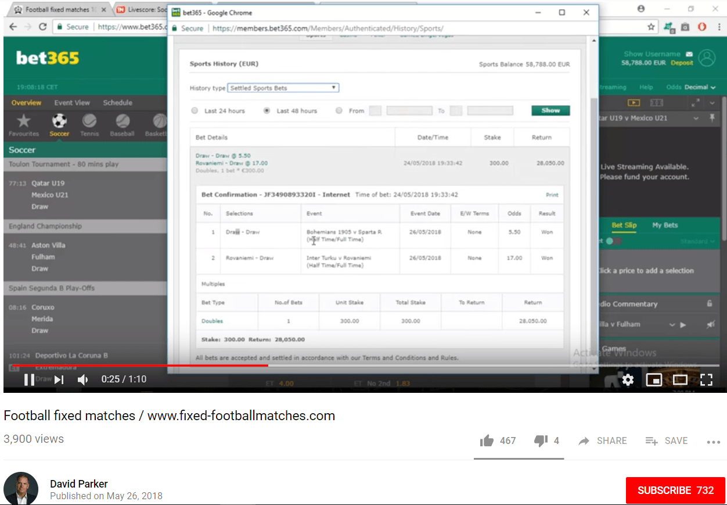Switch to Livescore browser tab
This screenshot has width=727, height=505.
tap(141, 10)
